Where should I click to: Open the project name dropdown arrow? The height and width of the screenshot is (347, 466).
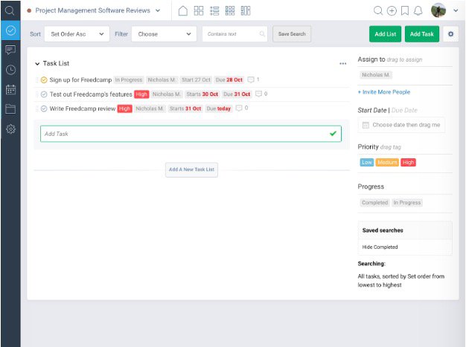158,10
